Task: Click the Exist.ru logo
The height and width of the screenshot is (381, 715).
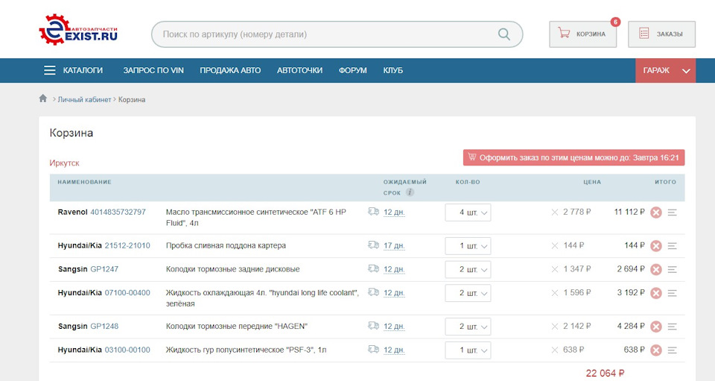Action: (x=78, y=30)
